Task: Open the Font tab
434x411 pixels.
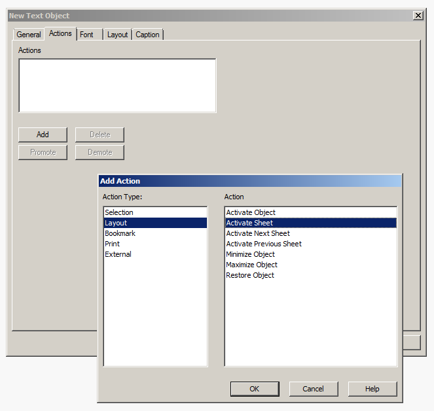Action: tap(90, 35)
